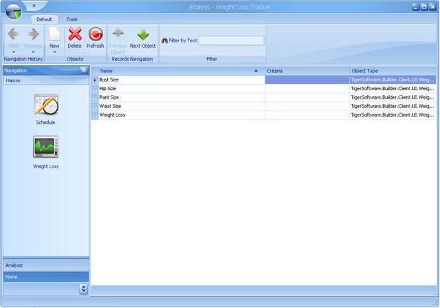Click the Home group header in Navigation
The width and height of the screenshot is (440, 308).
[46, 81]
